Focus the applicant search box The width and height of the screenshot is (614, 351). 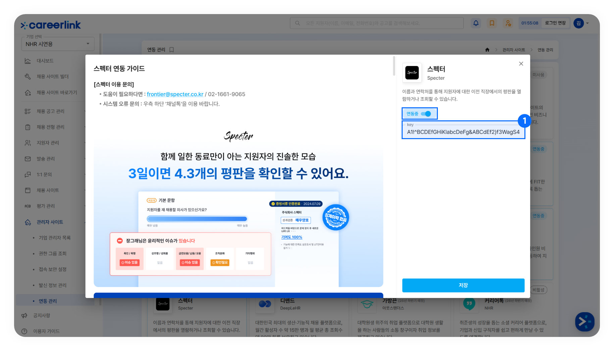[376, 23]
